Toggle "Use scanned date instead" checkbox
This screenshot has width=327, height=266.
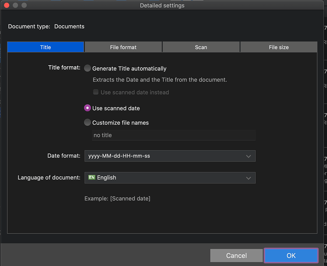tap(96, 92)
